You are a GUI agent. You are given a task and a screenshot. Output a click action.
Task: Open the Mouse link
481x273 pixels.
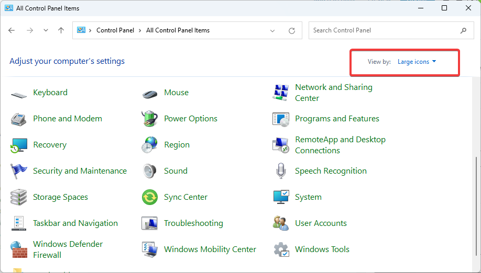pyautogui.click(x=177, y=93)
